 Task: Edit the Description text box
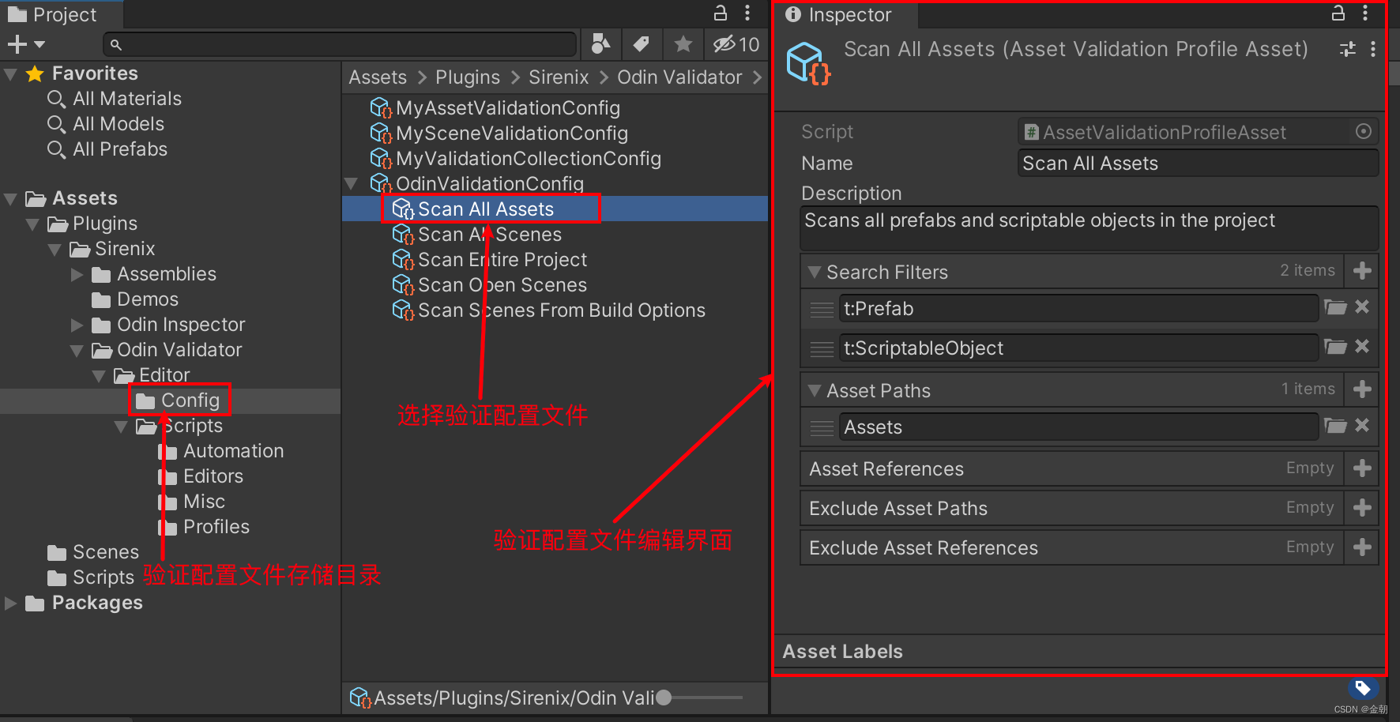pos(1090,228)
